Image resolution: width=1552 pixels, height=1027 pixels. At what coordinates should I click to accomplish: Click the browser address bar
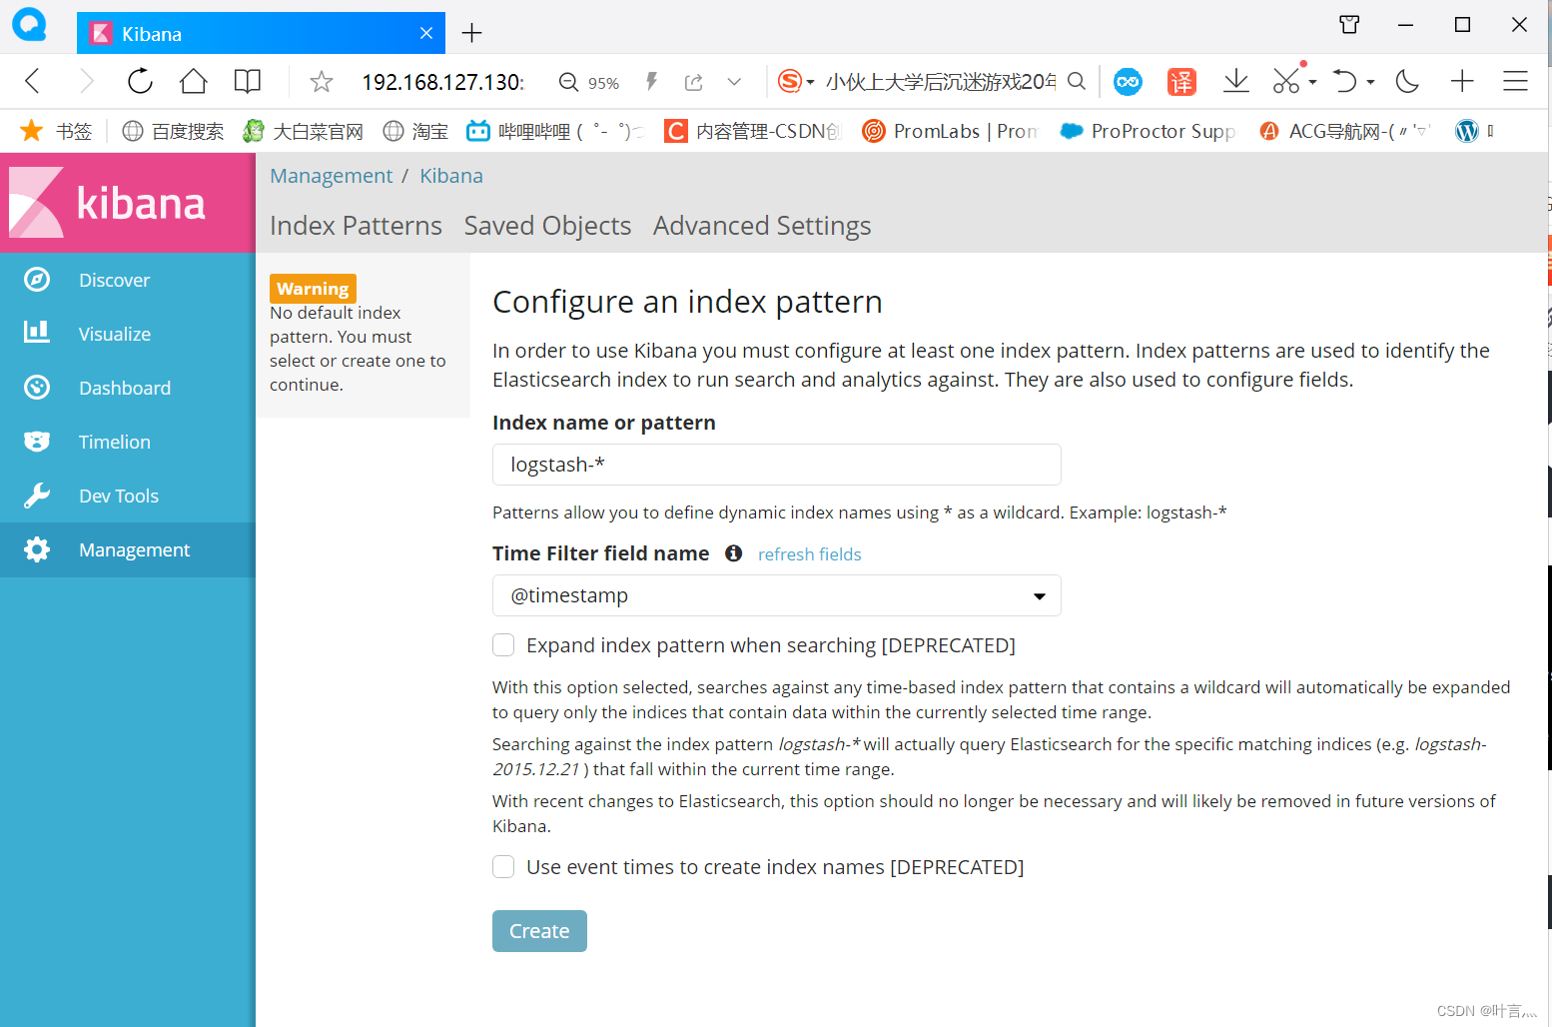click(442, 82)
